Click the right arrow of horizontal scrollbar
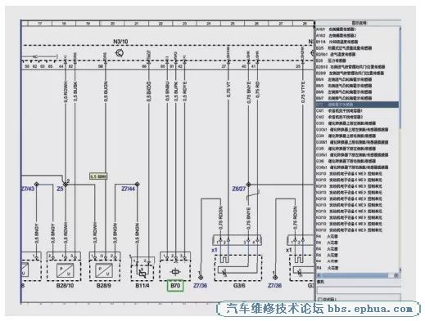The width and height of the screenshot is (425, 321). 396,275
